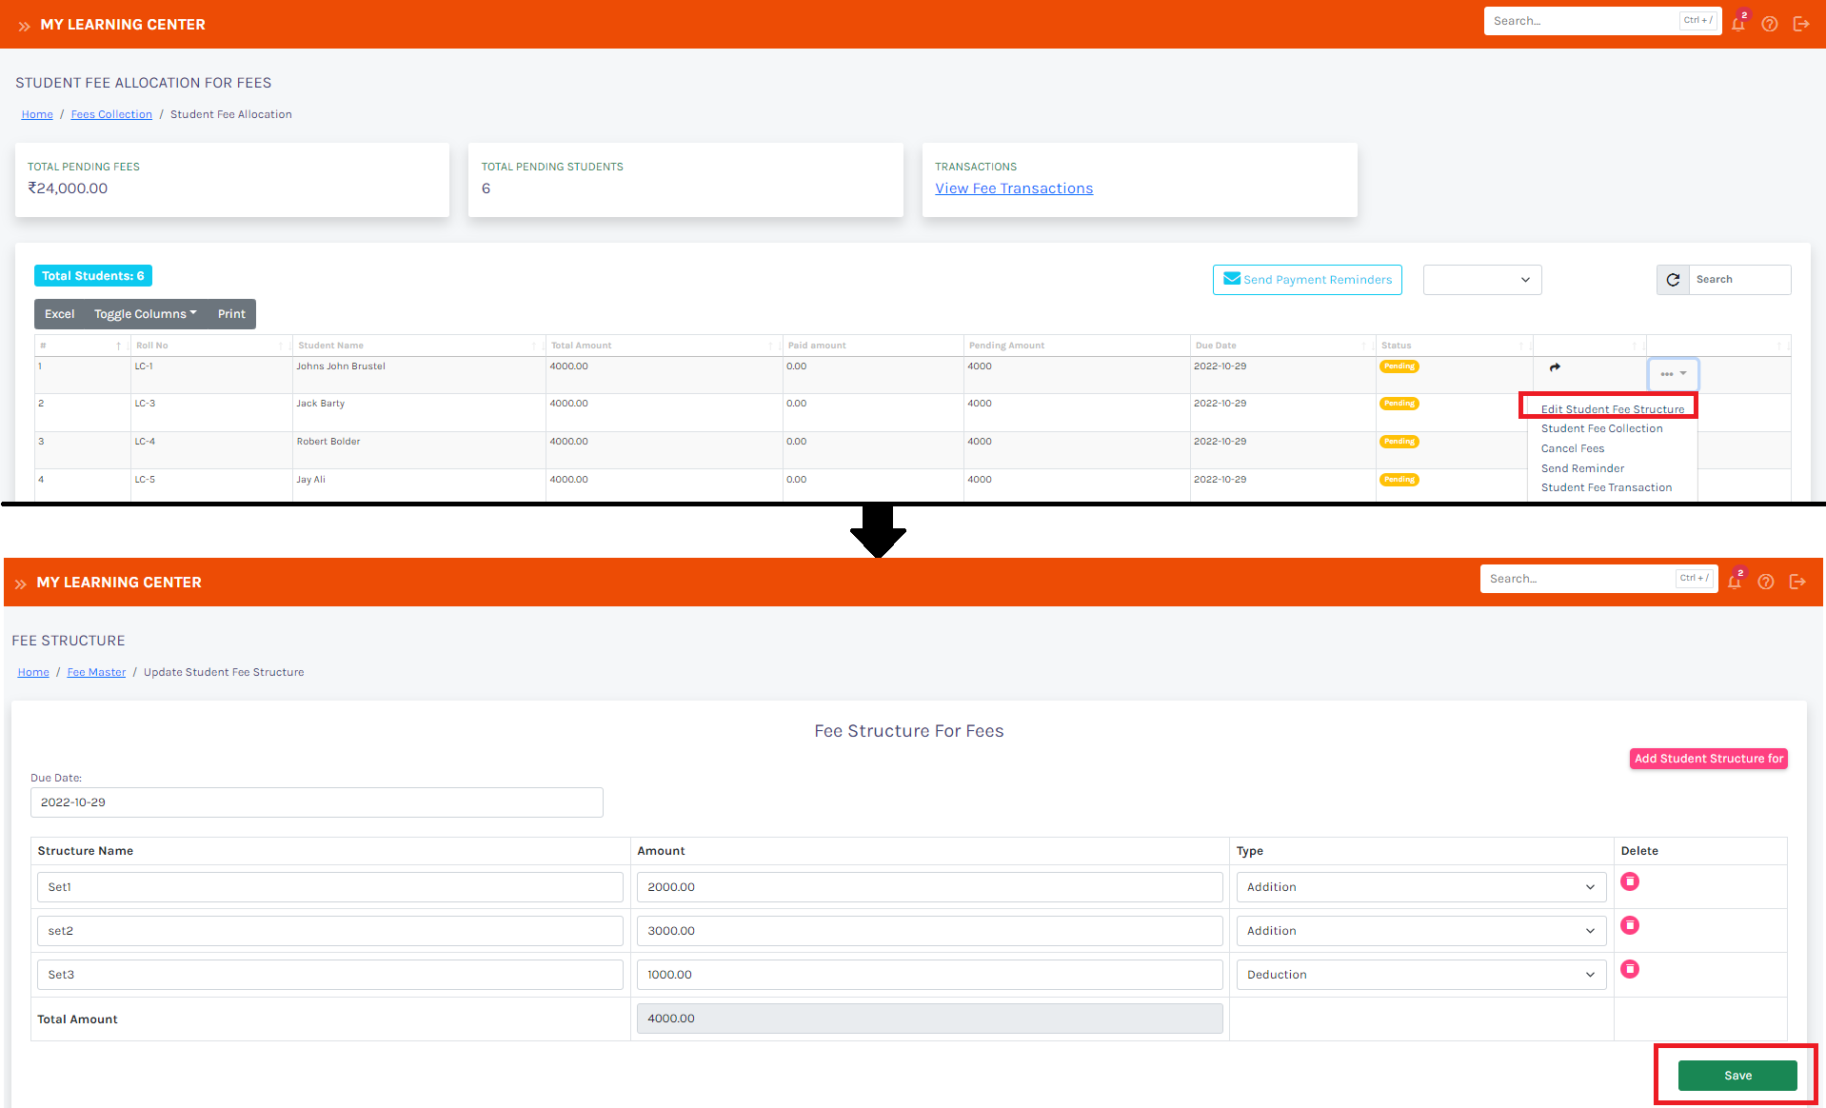1826x1108 pixels.
Task: Click the notification bell in top header
Action: [x=1737, y=24]
